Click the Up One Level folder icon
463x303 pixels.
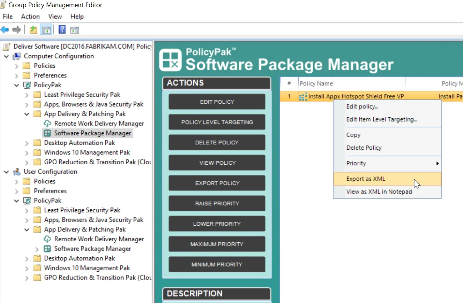(33, 30)
